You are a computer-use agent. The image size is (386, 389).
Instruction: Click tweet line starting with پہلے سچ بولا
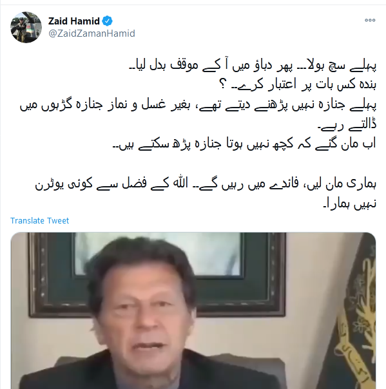[x=253, y=66]
